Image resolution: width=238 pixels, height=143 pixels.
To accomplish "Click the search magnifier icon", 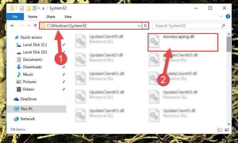I will pyautogui.click(x=223, y=26).
